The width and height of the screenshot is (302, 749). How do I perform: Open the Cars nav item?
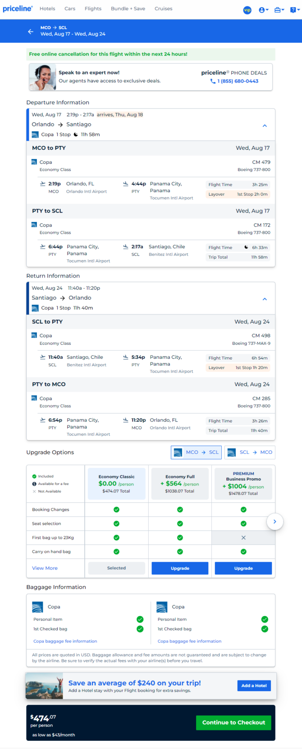tap(70, 9)
